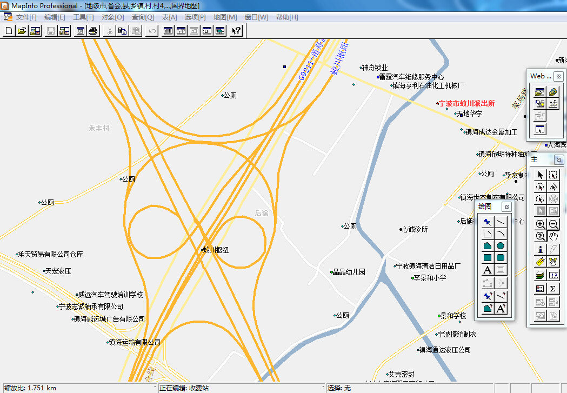
Task: Select the Arc drawing tool
Action: (x=501, y=234)
